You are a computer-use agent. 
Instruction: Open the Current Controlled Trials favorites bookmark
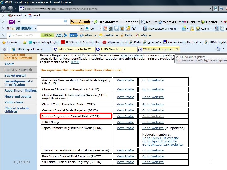pyautogui.click(x=183, y=42)
